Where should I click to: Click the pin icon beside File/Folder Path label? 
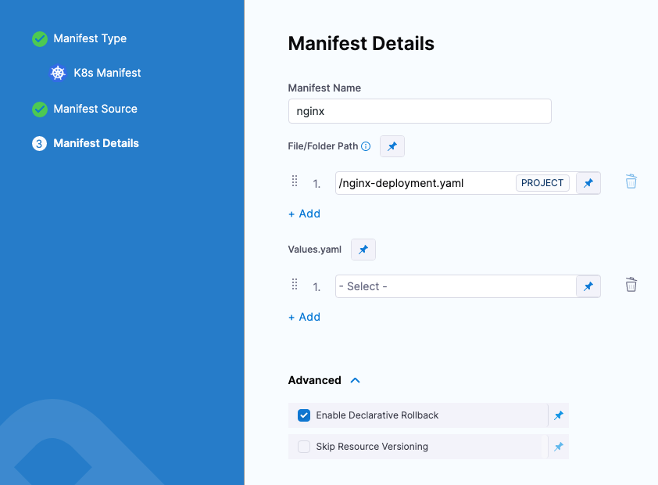[x=392, y=146]
